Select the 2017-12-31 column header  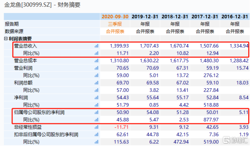pyautogui.click(x=205, y=17)
